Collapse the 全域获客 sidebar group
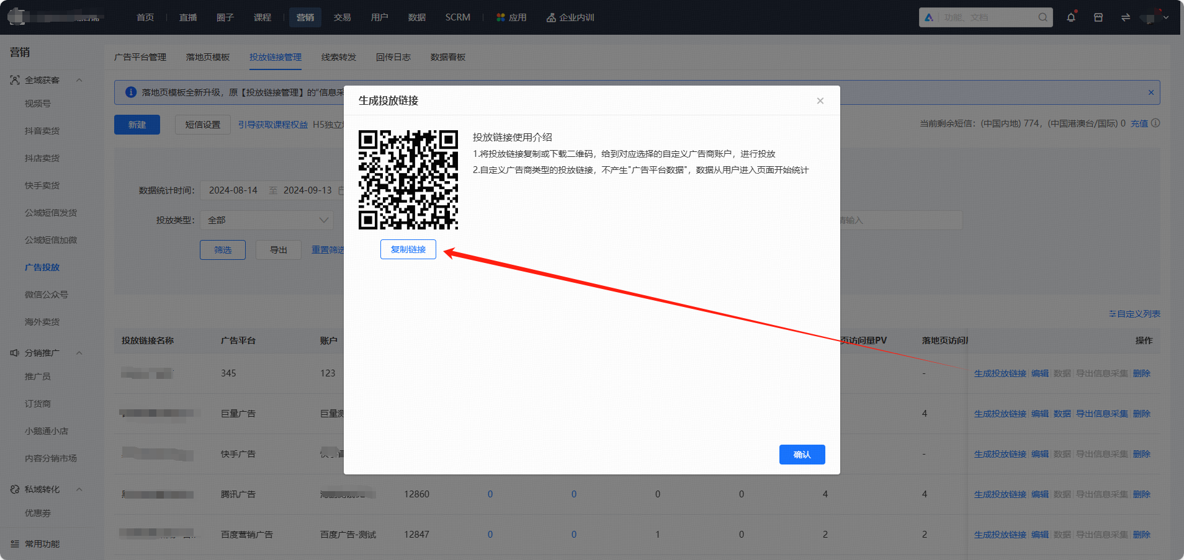This screenshot has width=1184, height=560. click(79, 80)
